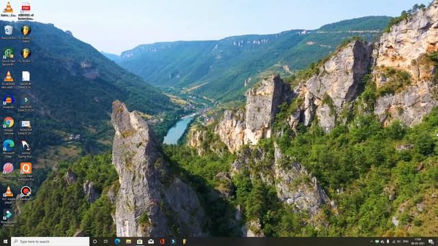Launch Audacity from desktop
Screen dimensions: 438x246
[x=8, y=102]
